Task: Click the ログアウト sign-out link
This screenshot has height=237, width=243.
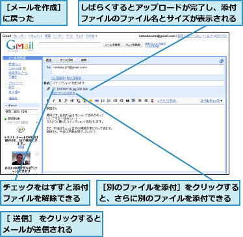Action: [221, 36]
